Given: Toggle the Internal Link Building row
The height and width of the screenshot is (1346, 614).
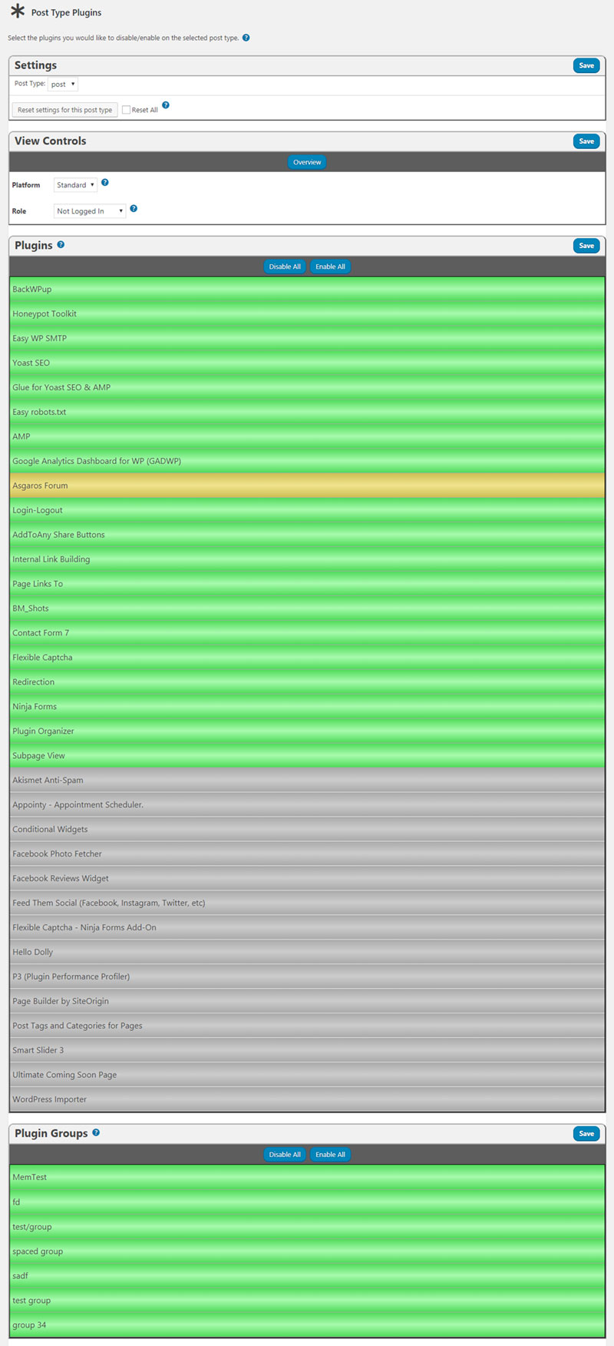Looking at the screenshot, I should click(x=307, y=559).
